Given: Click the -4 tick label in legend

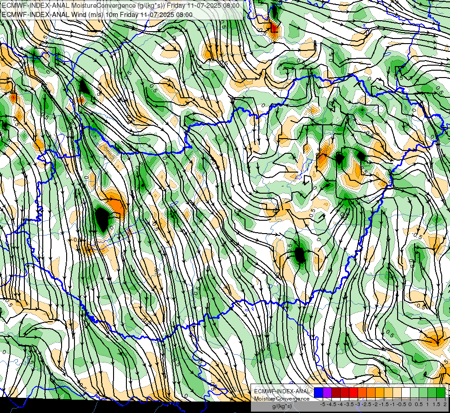Looking at the screenshot, I should (340, 404).
